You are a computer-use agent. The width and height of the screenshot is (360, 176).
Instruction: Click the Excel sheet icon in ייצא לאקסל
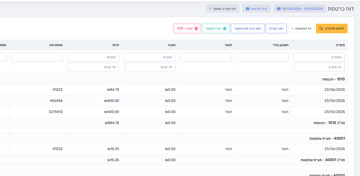[x=225, y=28]
